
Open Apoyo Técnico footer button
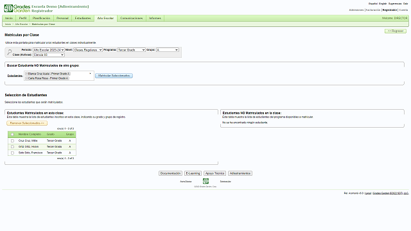214,173
